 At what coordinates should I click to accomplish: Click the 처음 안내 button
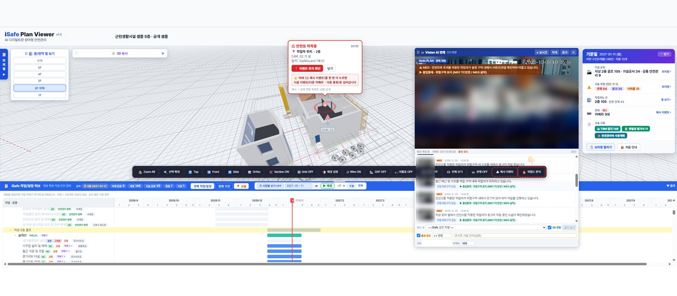pos(629,147)
